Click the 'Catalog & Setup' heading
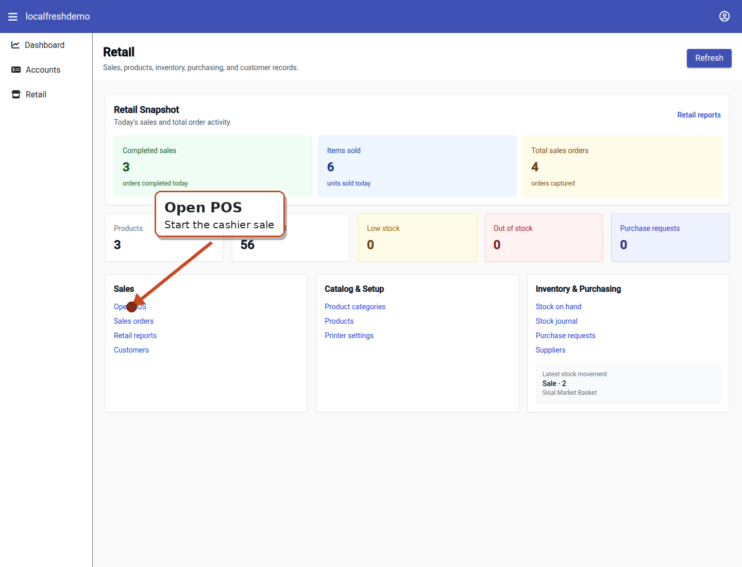This screenshot has height=567, width=742. coord(354,289)
